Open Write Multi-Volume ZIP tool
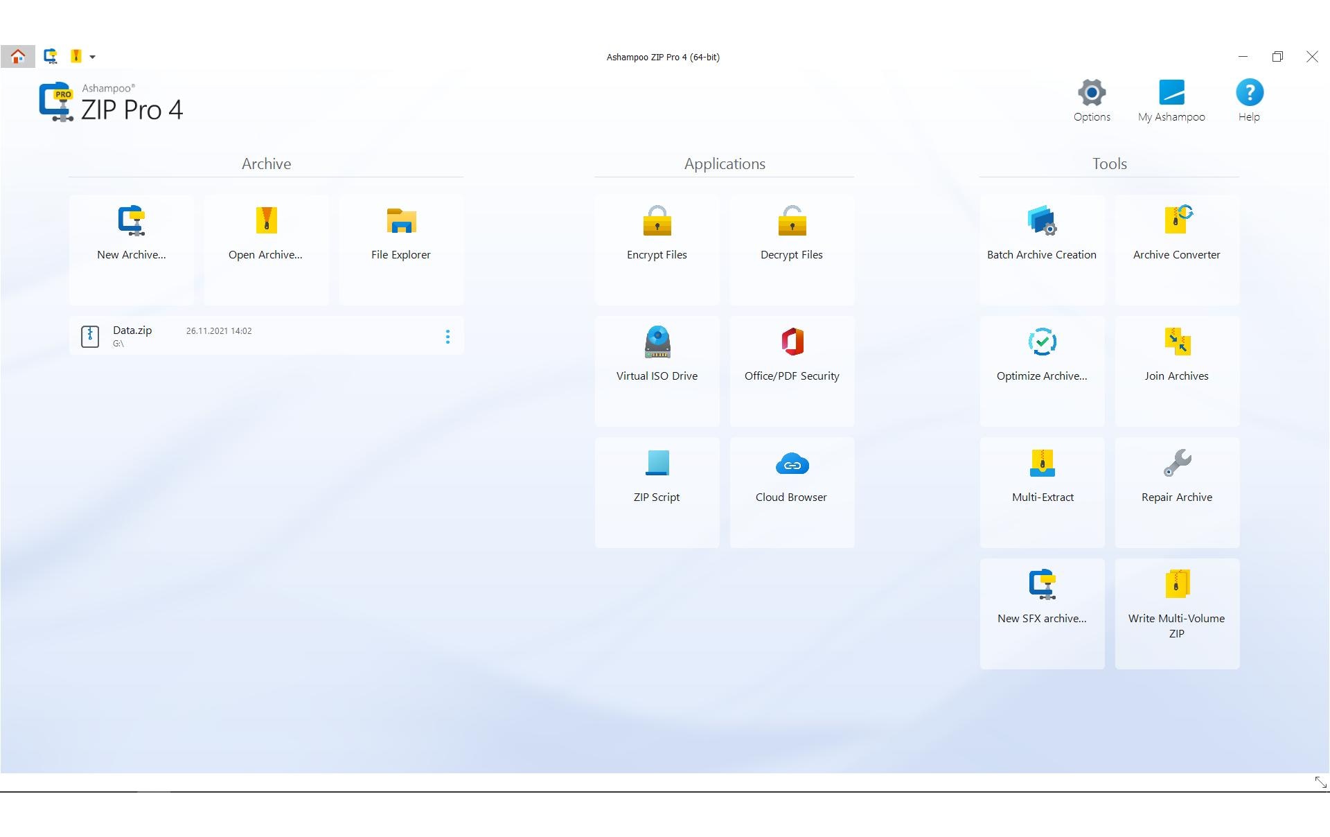Viewport: 1330px width, 837px height. pyautogui.click(x=1176, y=601)
